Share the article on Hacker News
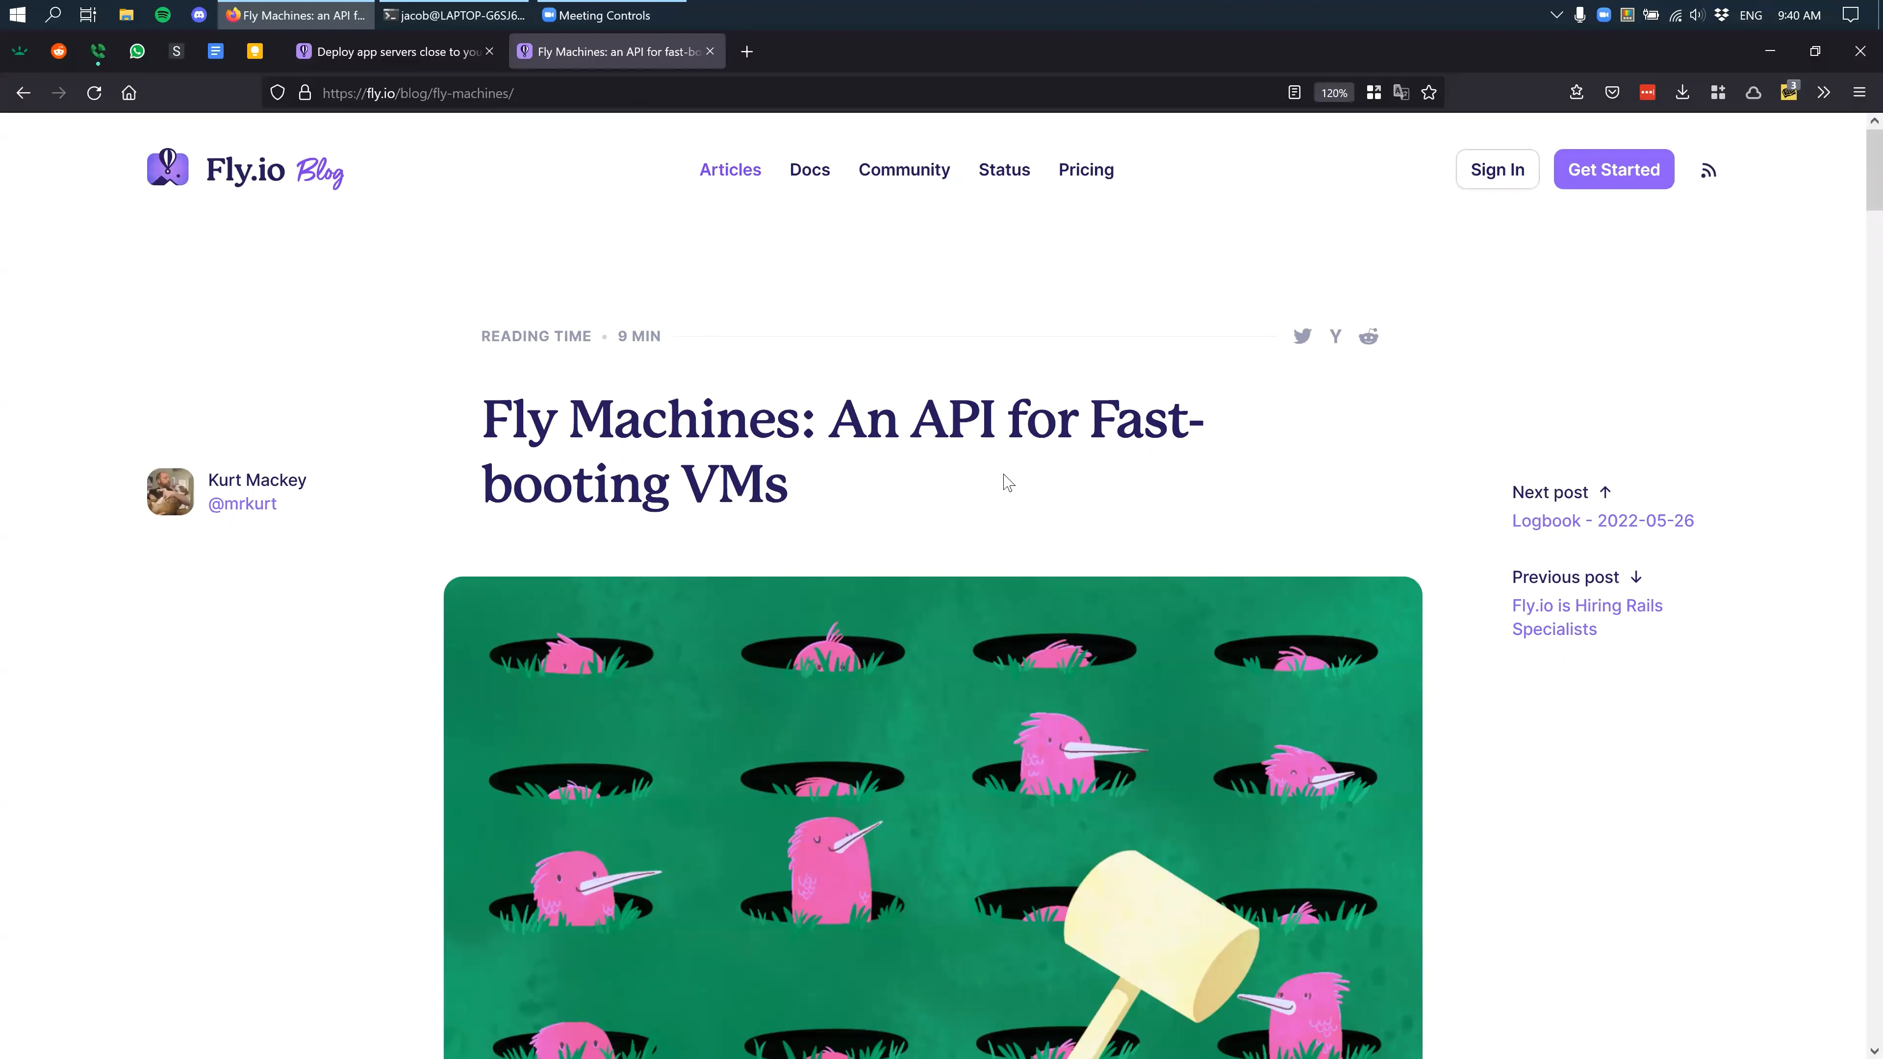The height and width of the screenshot is (1059, 1883). [1335, 336]
